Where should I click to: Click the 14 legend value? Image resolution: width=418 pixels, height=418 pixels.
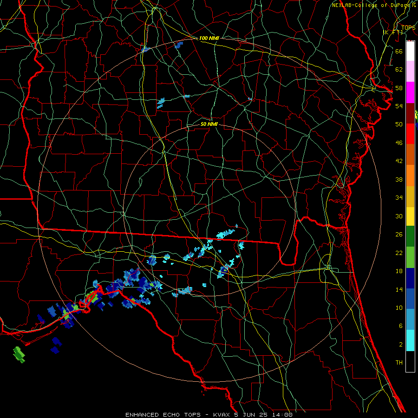pyautogui.click(x=399, y=289)
